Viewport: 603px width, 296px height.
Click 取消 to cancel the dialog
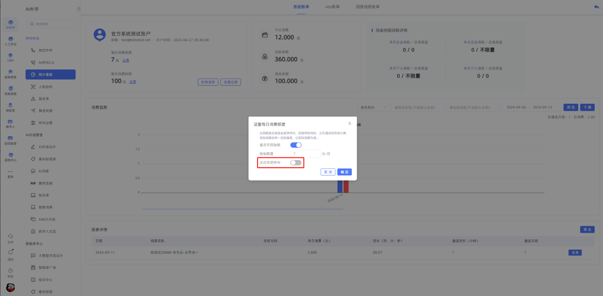click(328, 172)
